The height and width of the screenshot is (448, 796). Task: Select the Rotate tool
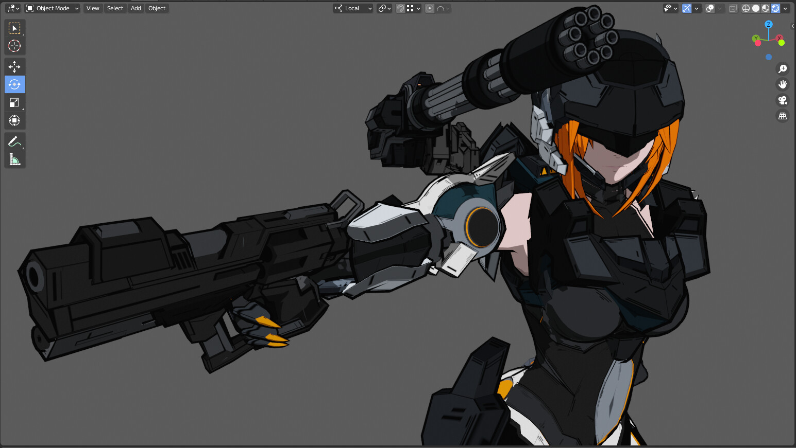point(14,84)
